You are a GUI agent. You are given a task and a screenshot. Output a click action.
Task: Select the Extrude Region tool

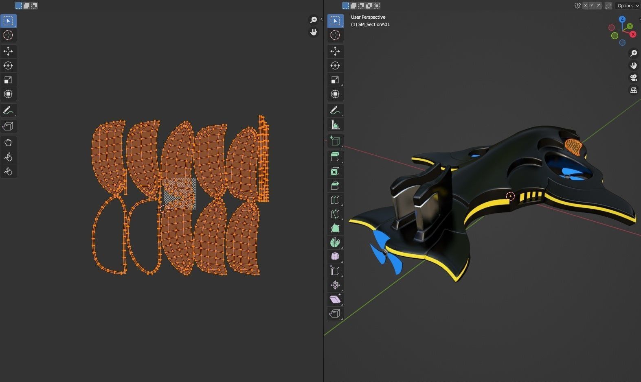pos(335,157)
